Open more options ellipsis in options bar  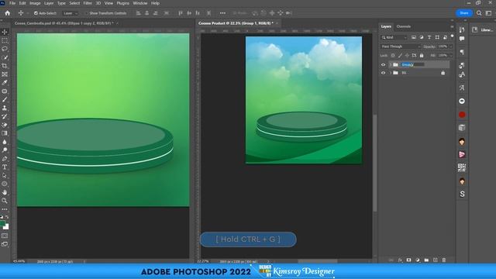(222, 13)
